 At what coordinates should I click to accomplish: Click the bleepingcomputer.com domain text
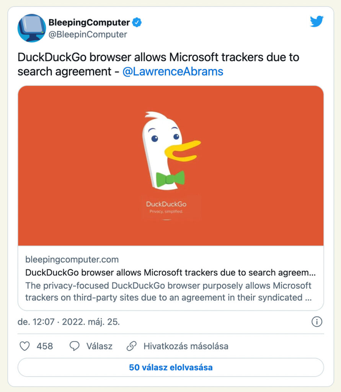(72, 260)
